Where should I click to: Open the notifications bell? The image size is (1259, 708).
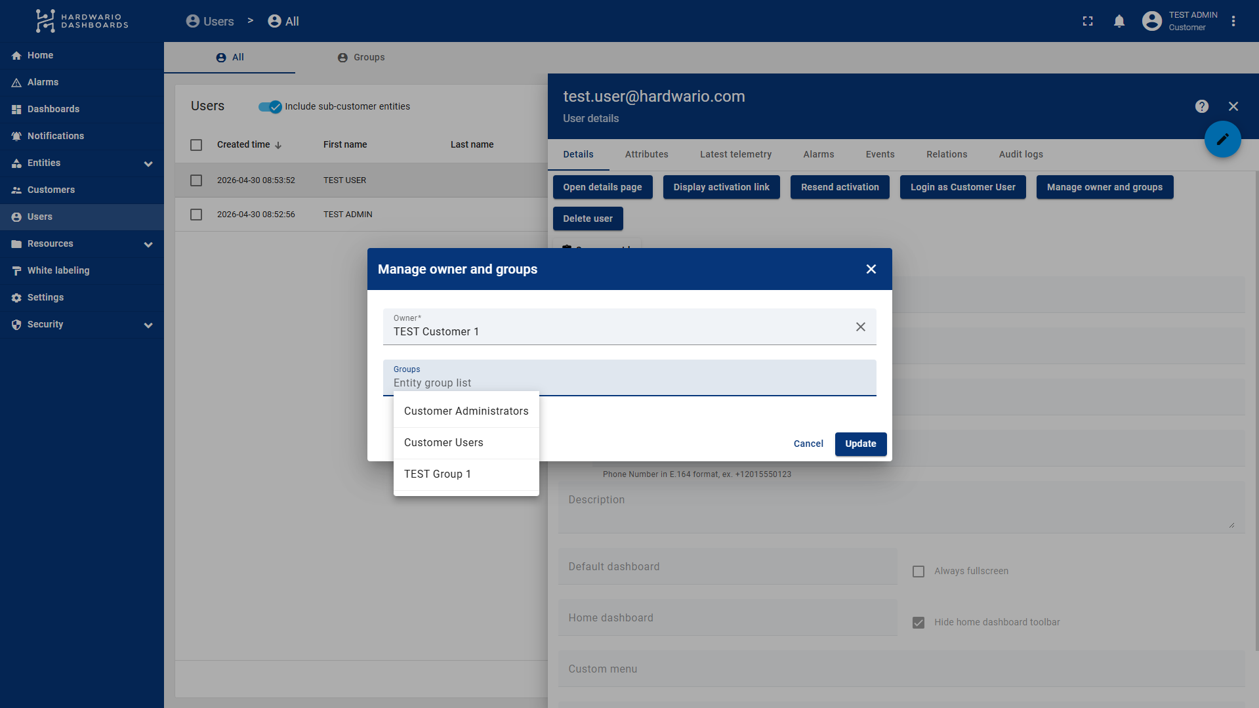1119,21
